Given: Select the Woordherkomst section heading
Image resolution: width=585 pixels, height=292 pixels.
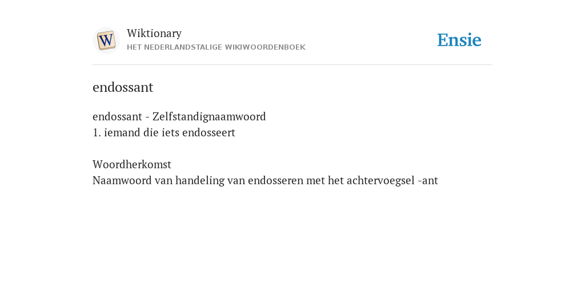Looking at the screenshot, I should click(132, 165).
